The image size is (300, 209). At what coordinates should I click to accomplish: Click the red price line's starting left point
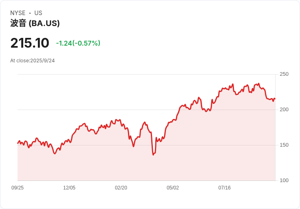coord(18,143)
